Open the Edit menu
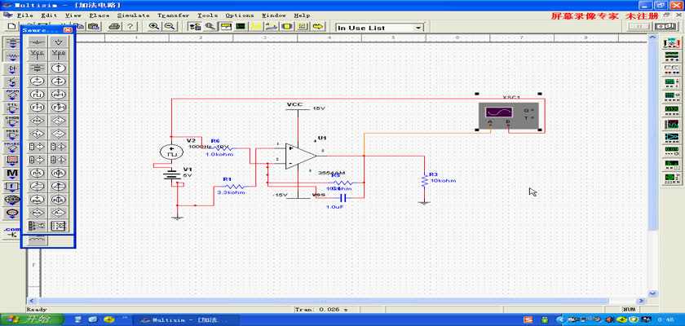The height and width of the screenshot is (326, 685). [x=50, y=15]
